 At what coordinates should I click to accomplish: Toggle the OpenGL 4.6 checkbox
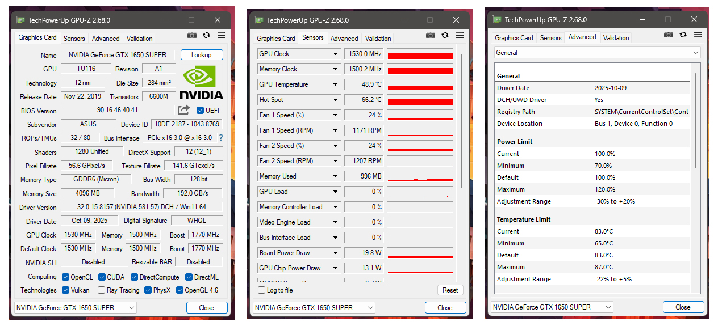click(x=180, y=290)
